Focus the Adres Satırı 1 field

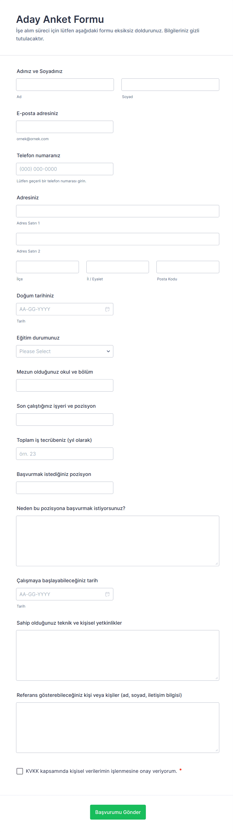(x=118, y=211)
